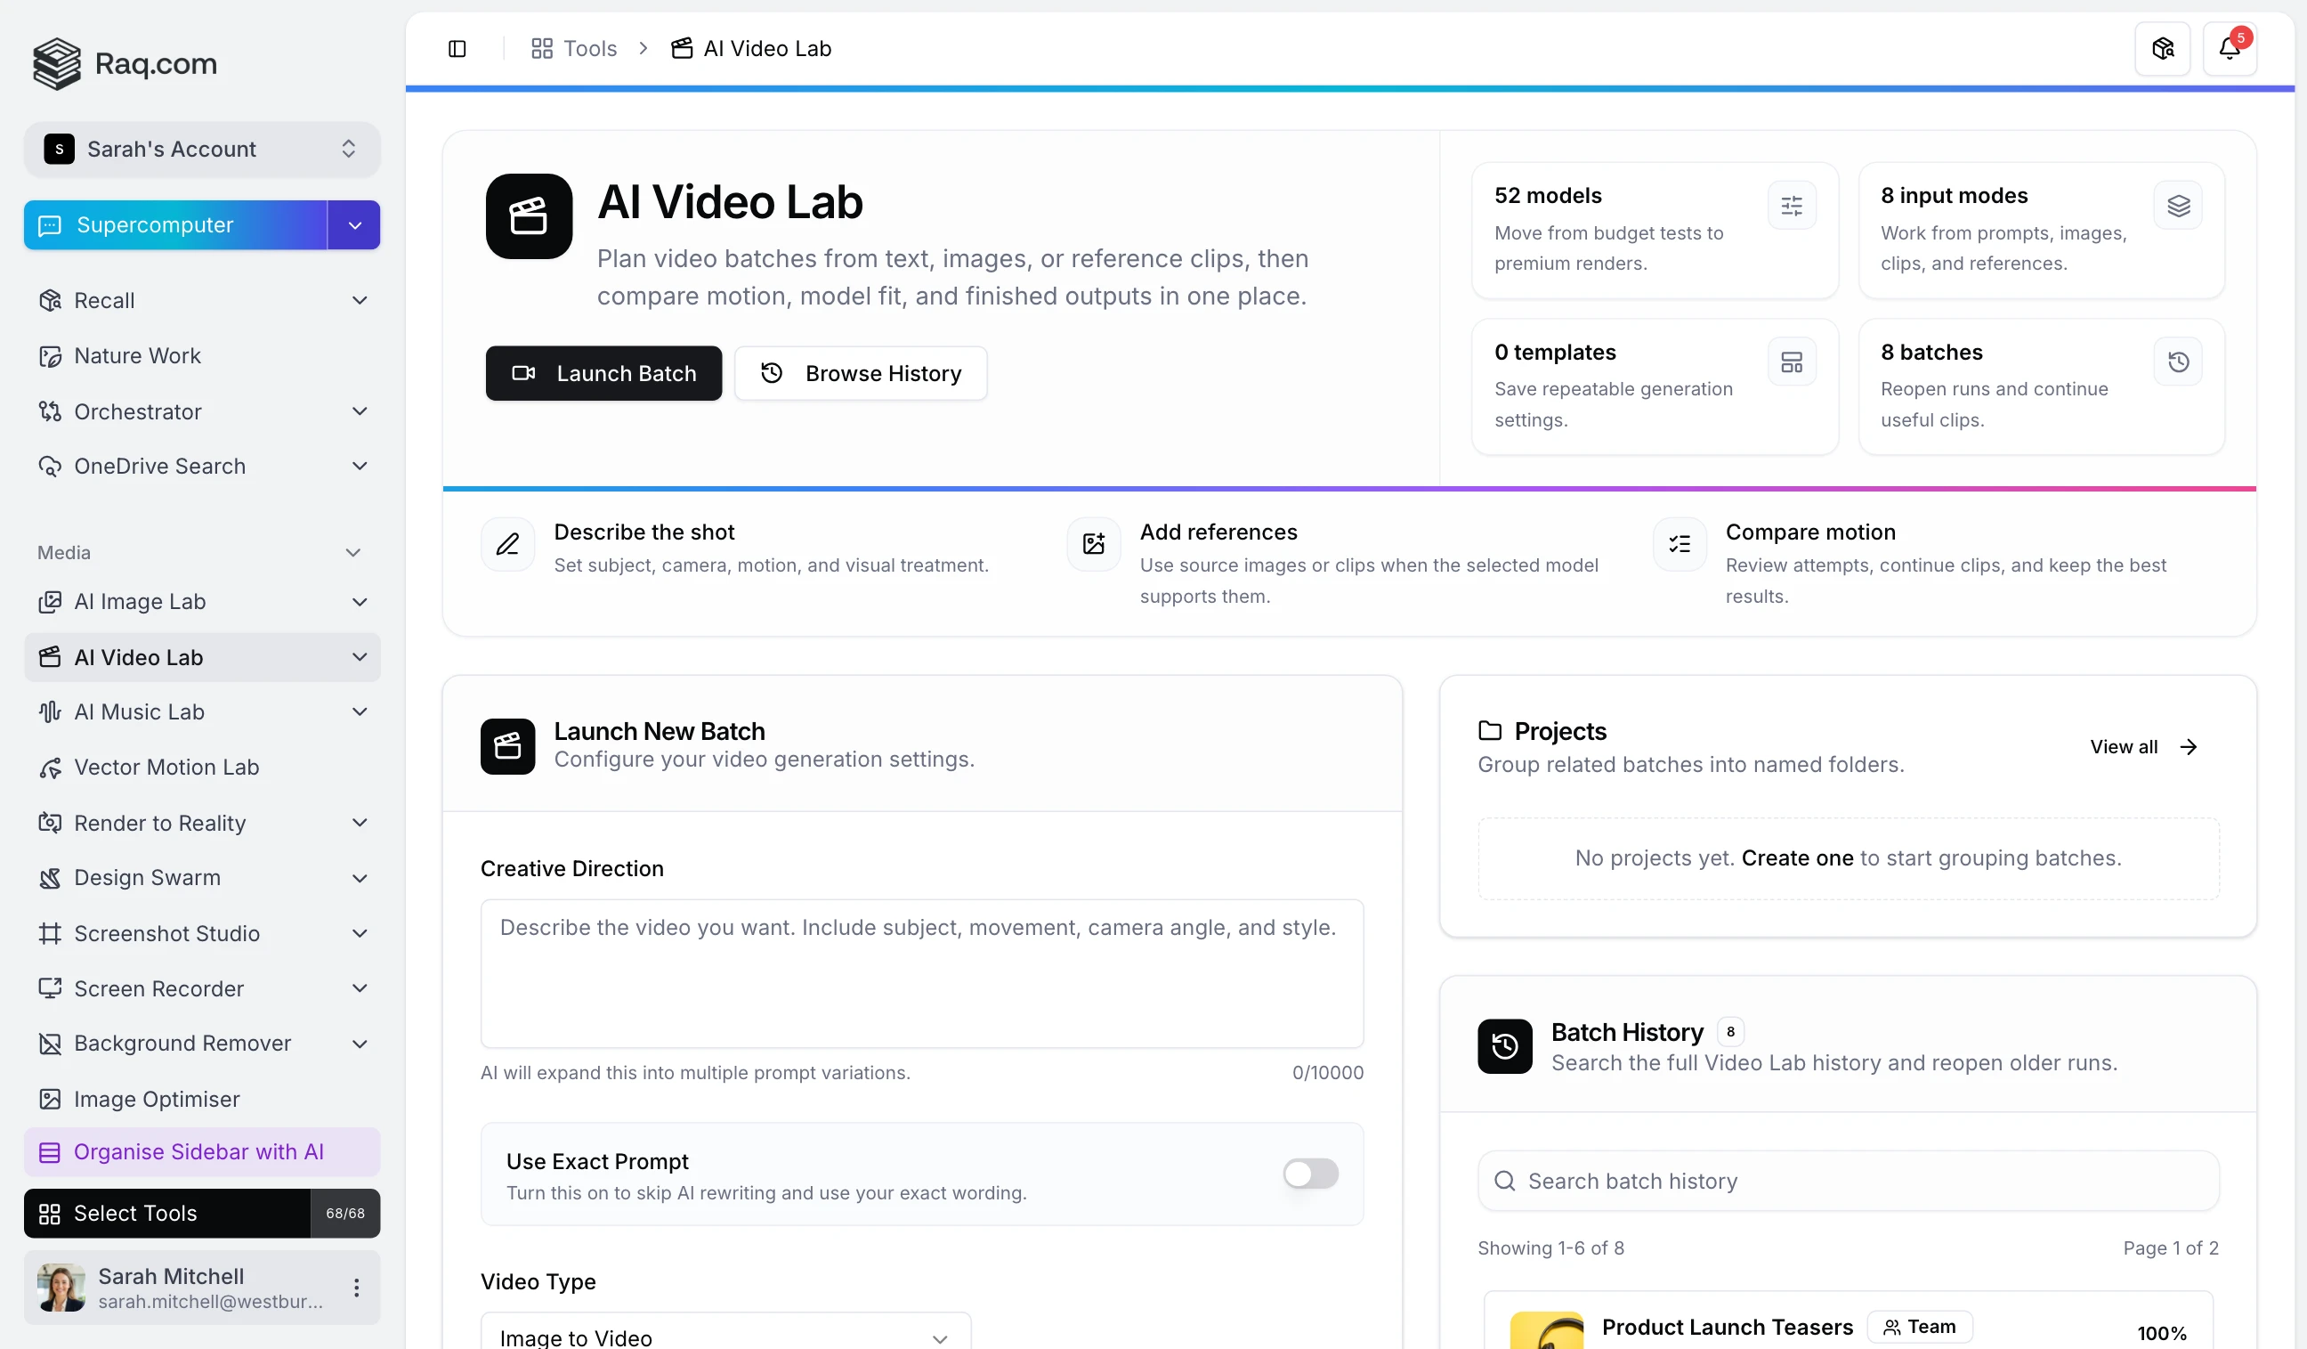The height and width of the screenshot is (1349, 2307).
Task: Click the AI Music Lab waveform icon
Action: coord(50,712)
